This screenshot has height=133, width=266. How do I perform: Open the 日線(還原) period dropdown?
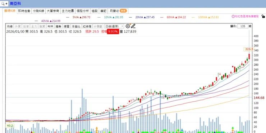pyautogui.click(x=114, y=26)
